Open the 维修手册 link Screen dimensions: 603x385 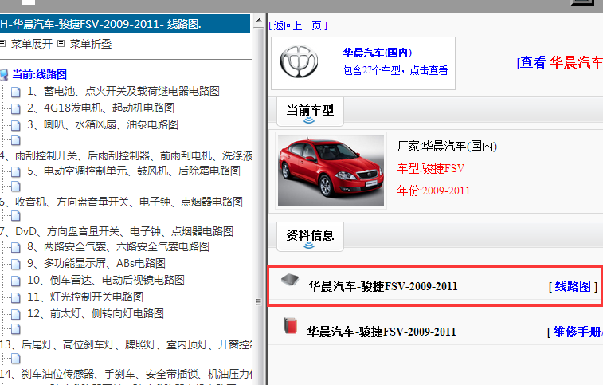point(575,332)
